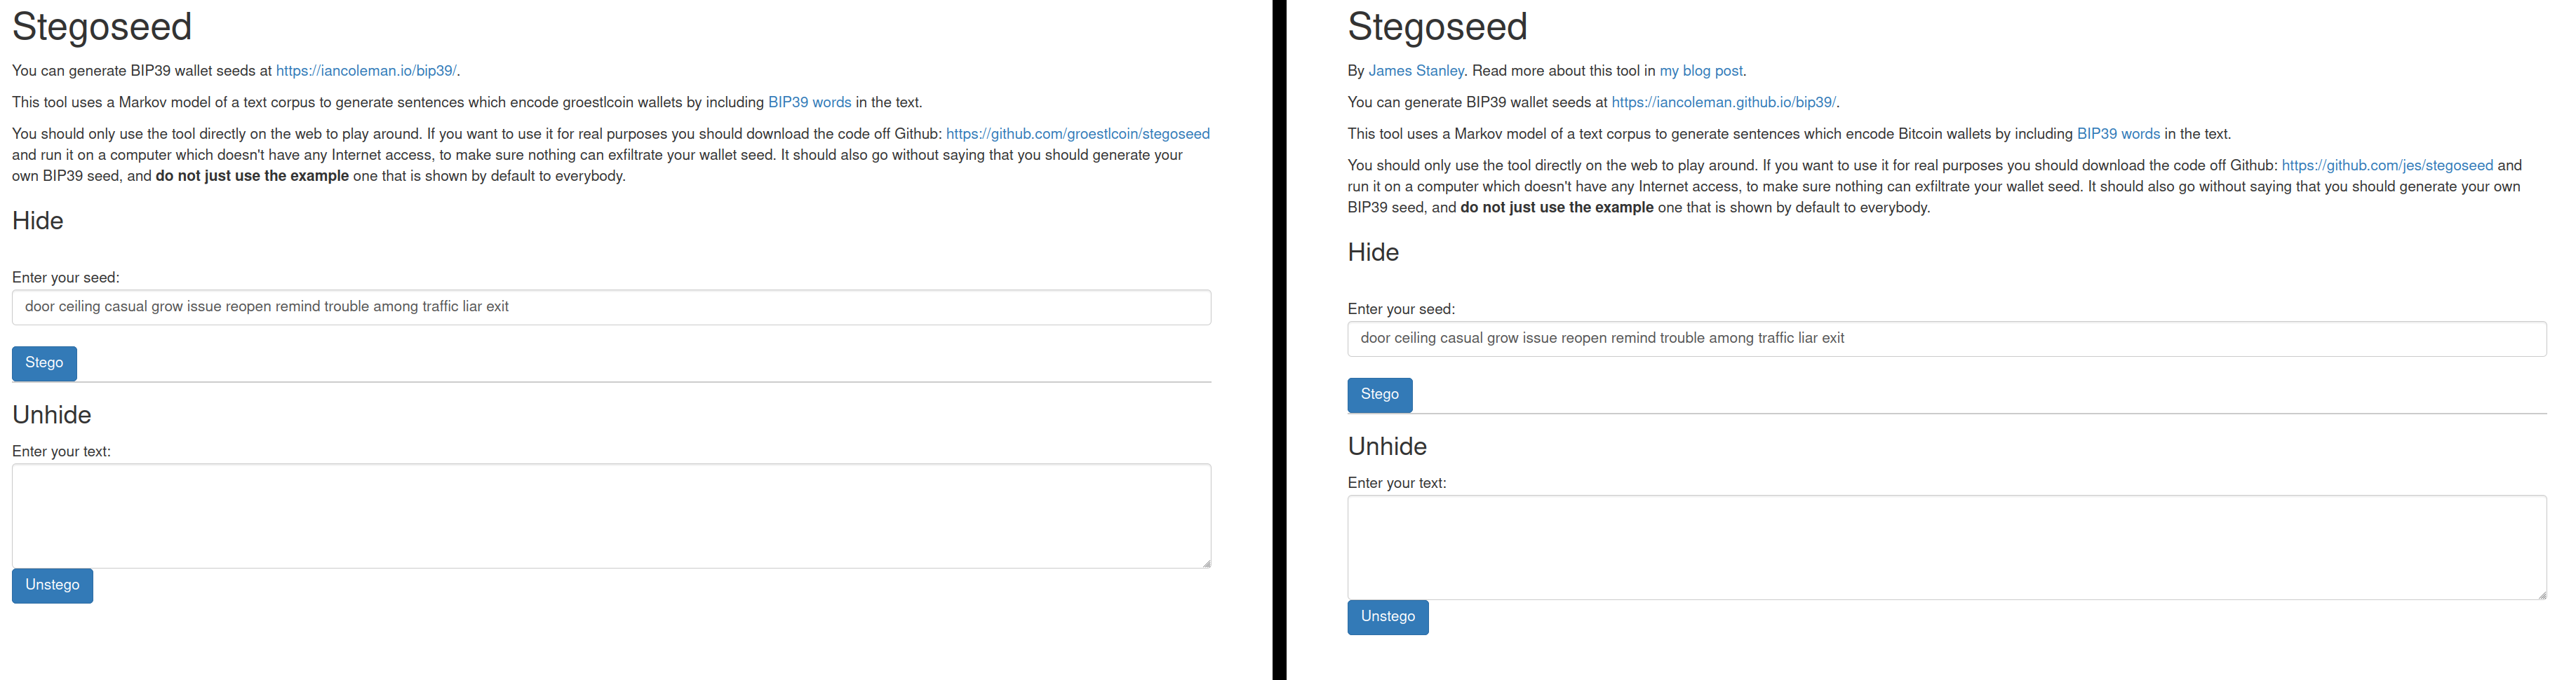Click the James Stanley author link

(x=1415, y=71)
